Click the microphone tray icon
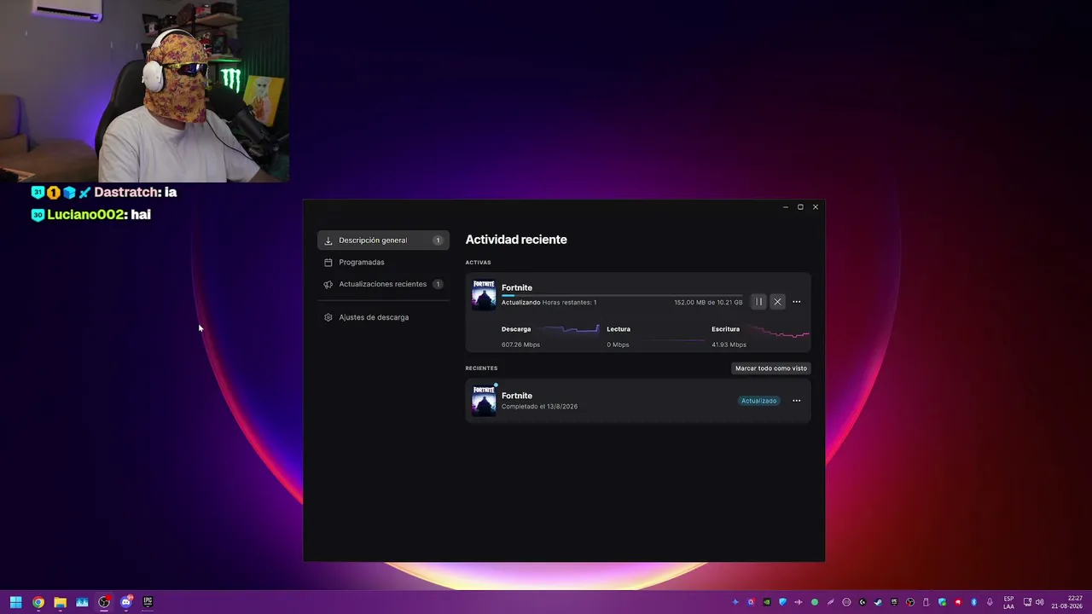Screen dimensions: 1092x614 click(990, 602)
